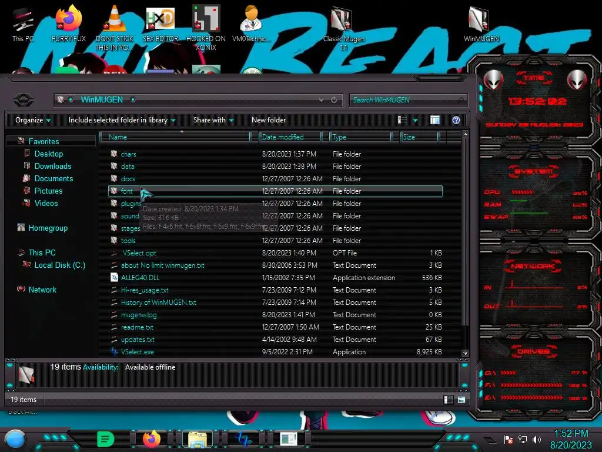Select the tools folder

click(x=275, y=241)
